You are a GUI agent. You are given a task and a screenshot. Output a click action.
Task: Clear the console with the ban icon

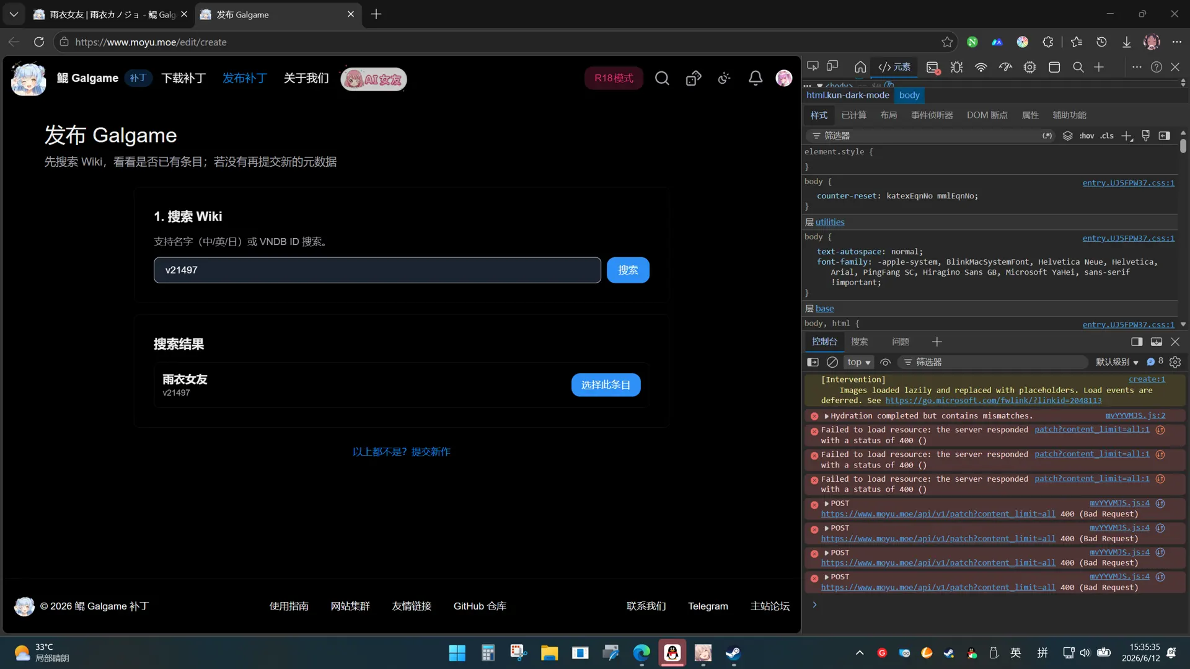832,362
